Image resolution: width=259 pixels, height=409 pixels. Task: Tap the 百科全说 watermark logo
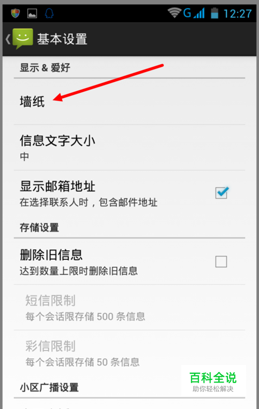click(x=213, y=382)
